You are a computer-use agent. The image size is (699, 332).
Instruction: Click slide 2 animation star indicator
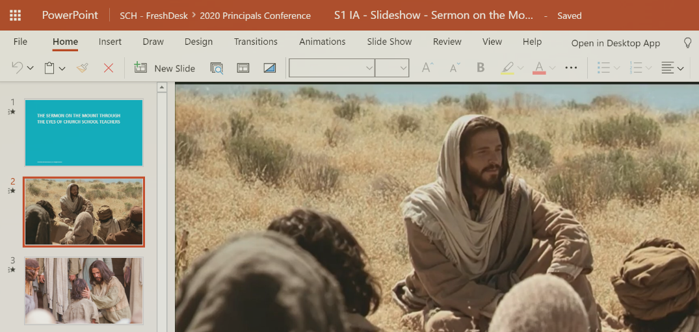12,191
